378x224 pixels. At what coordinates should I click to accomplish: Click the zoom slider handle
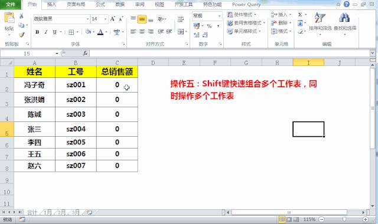[344, 219]
